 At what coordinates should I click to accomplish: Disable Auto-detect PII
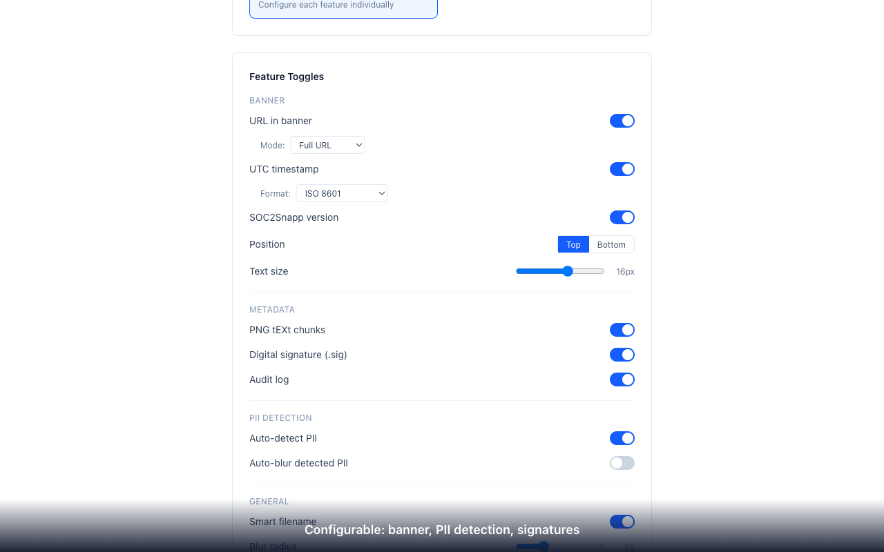pyautogui.click(x=622, y=437)
